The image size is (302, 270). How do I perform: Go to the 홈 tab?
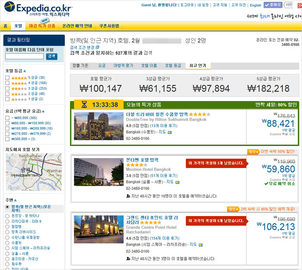point(5,26)
